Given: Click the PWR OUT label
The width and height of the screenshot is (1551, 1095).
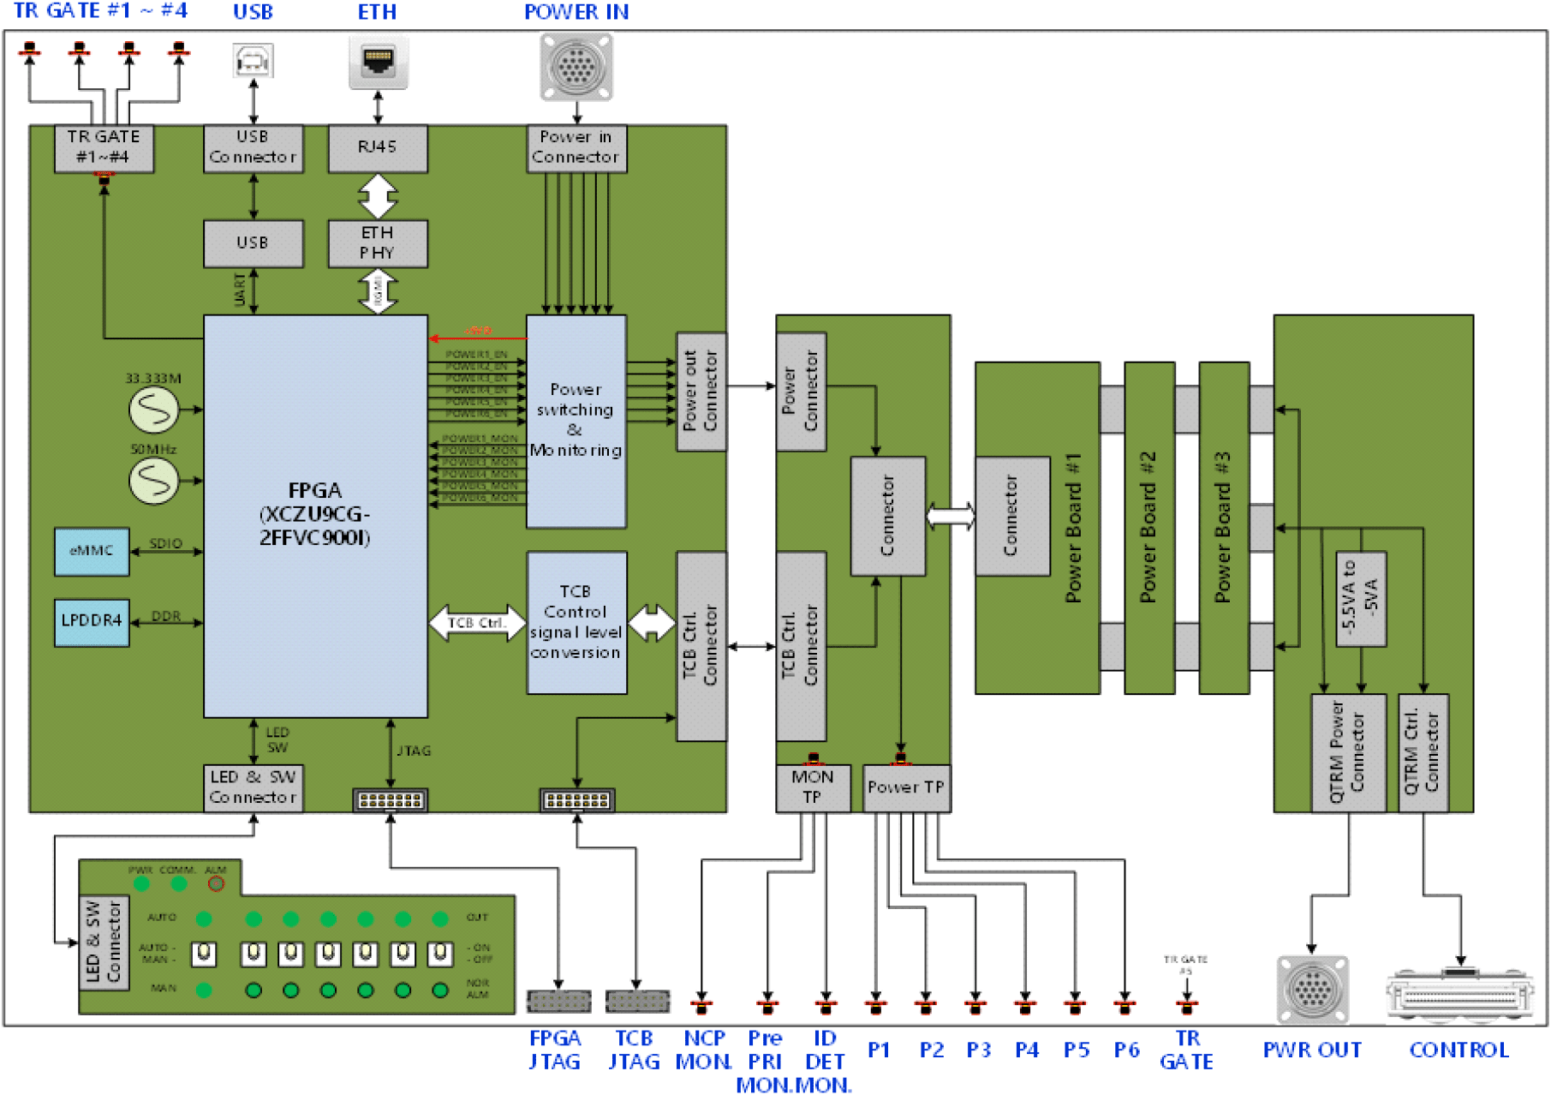Looking at the screenshot, I should [x=1312, y=1050].
